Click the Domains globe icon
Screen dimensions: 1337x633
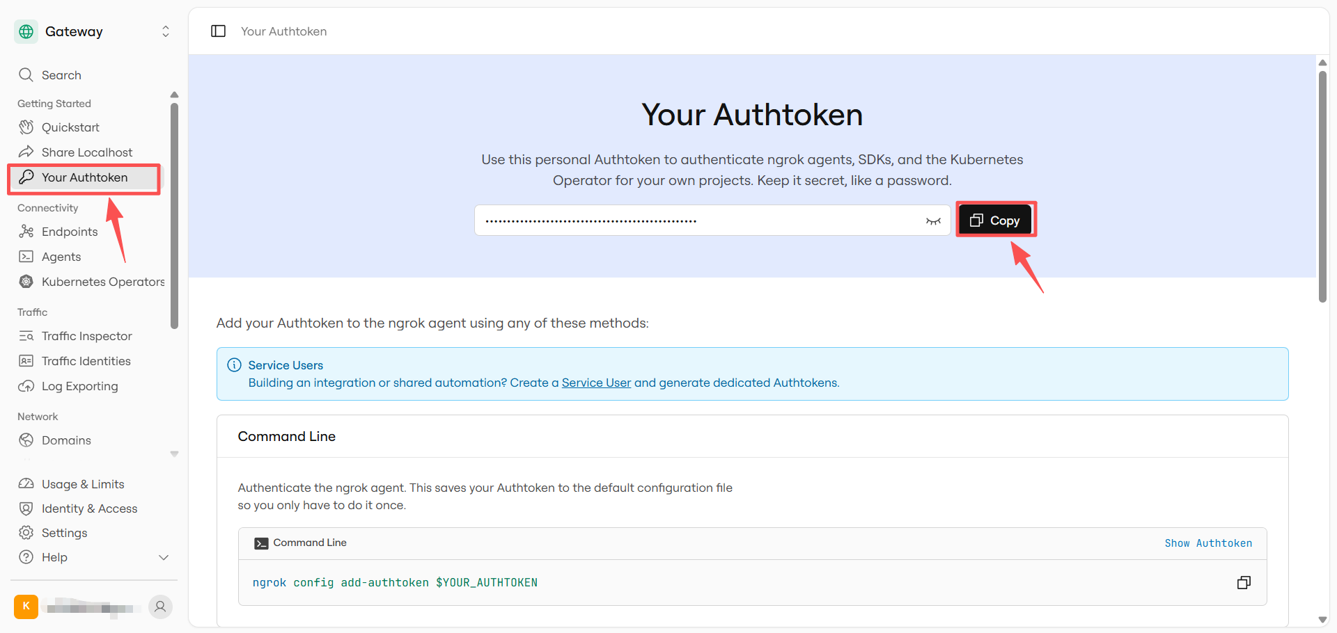point(26,440)
